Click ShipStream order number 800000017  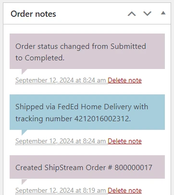(133, 168)
